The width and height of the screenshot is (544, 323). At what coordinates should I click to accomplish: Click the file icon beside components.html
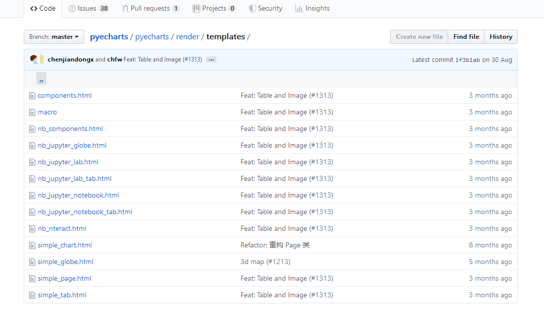point(32,96)
